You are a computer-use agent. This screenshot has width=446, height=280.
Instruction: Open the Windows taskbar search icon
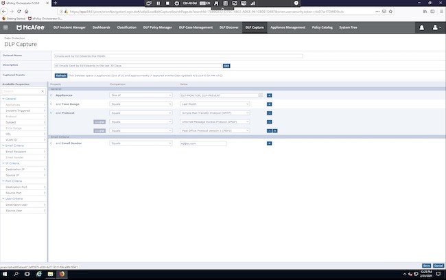(16, 274)
